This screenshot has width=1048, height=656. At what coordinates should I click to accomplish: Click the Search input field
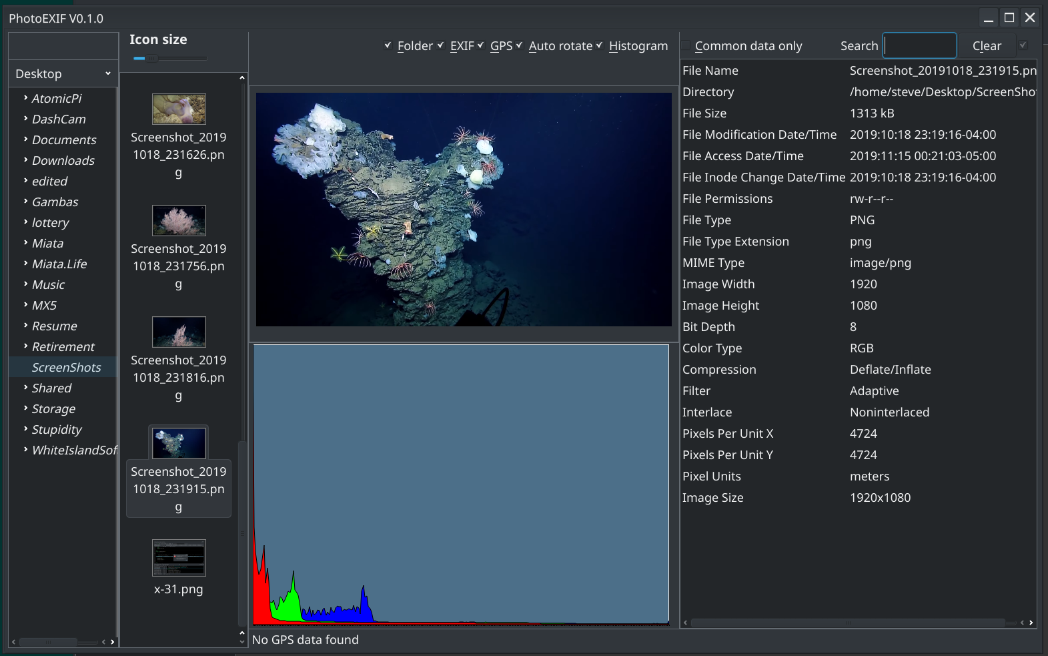point(919,45)
